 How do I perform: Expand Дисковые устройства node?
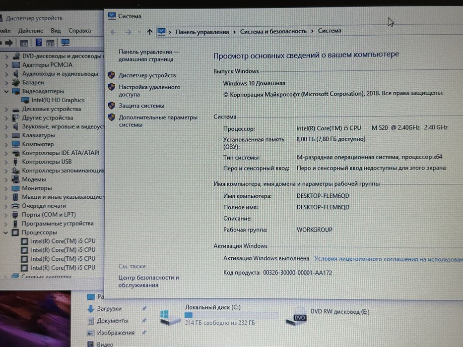(x=6, y=110)
